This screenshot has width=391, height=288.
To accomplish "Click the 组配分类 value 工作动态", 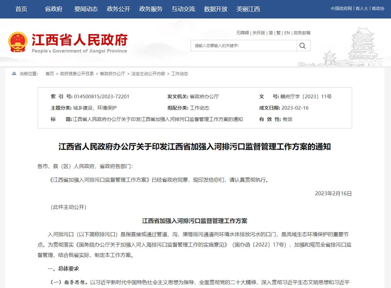I will 199,108.
